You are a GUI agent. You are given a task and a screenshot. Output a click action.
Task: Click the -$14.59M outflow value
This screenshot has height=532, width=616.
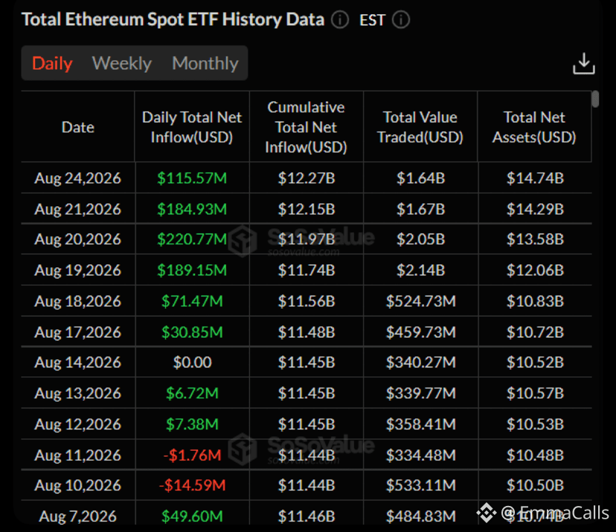[x=192, y=485]
